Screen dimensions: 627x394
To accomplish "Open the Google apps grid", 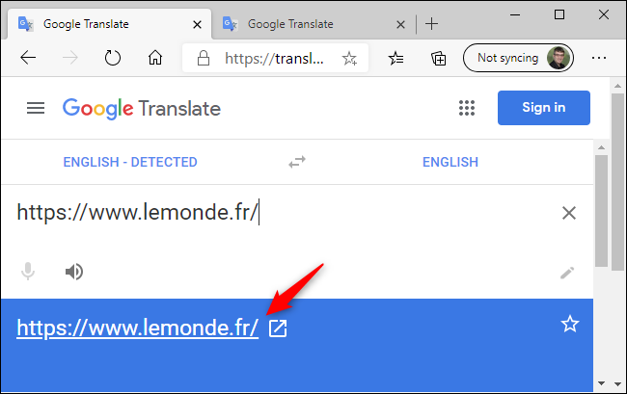I will tap(468, 108).
